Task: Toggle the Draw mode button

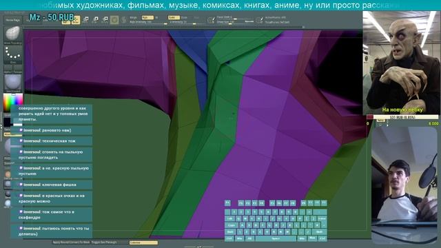Action: (x=76, y=20)
